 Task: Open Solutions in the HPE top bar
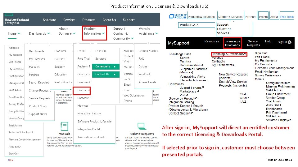pos(50,20)
